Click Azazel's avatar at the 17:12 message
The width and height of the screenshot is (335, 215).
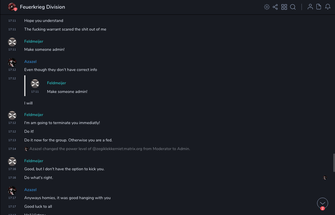12,62
